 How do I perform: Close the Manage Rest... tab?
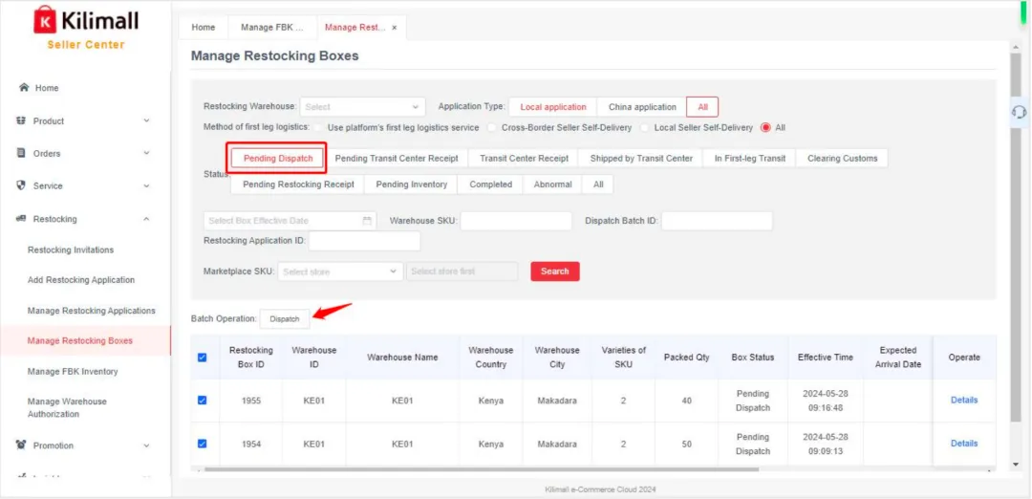tap(395, 28)
